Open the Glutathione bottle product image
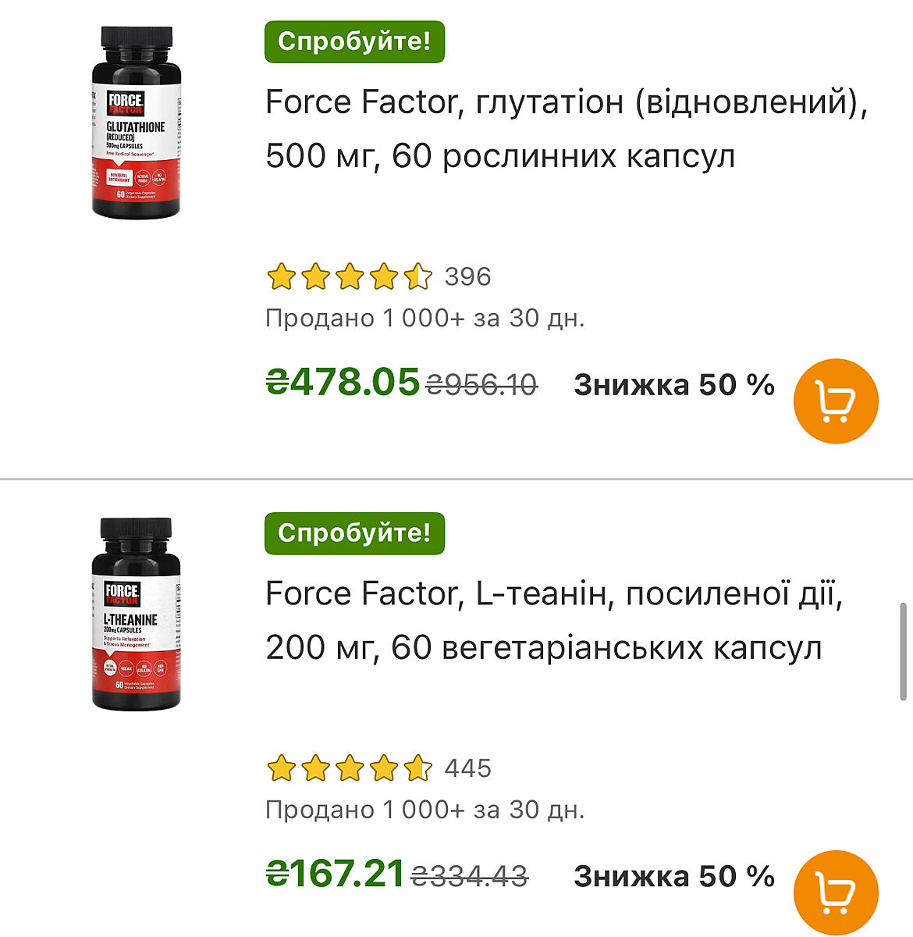 (137, 123)
